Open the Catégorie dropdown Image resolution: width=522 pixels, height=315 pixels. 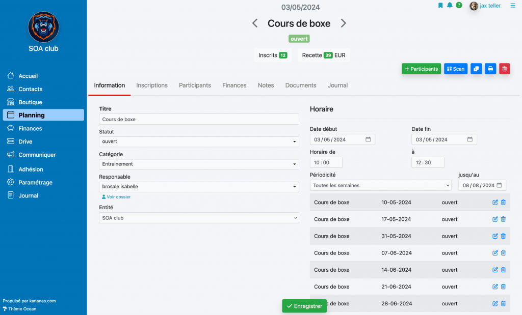point(199,164)
